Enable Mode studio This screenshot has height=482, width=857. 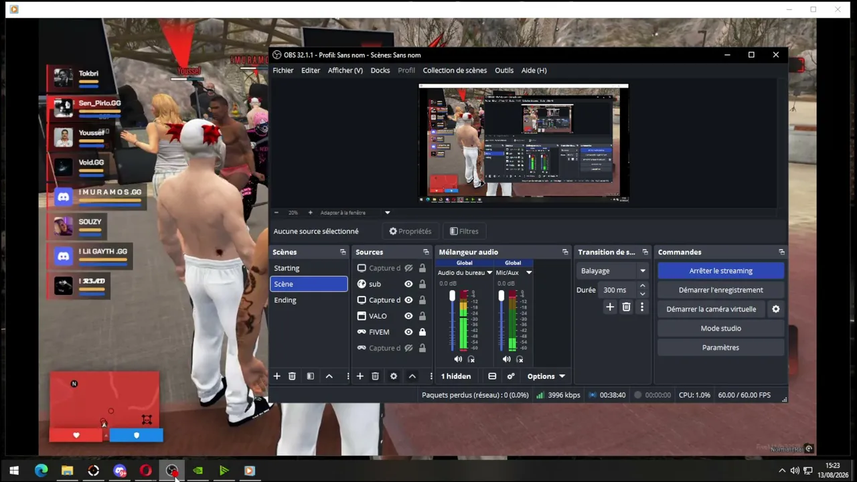point(721,329)
